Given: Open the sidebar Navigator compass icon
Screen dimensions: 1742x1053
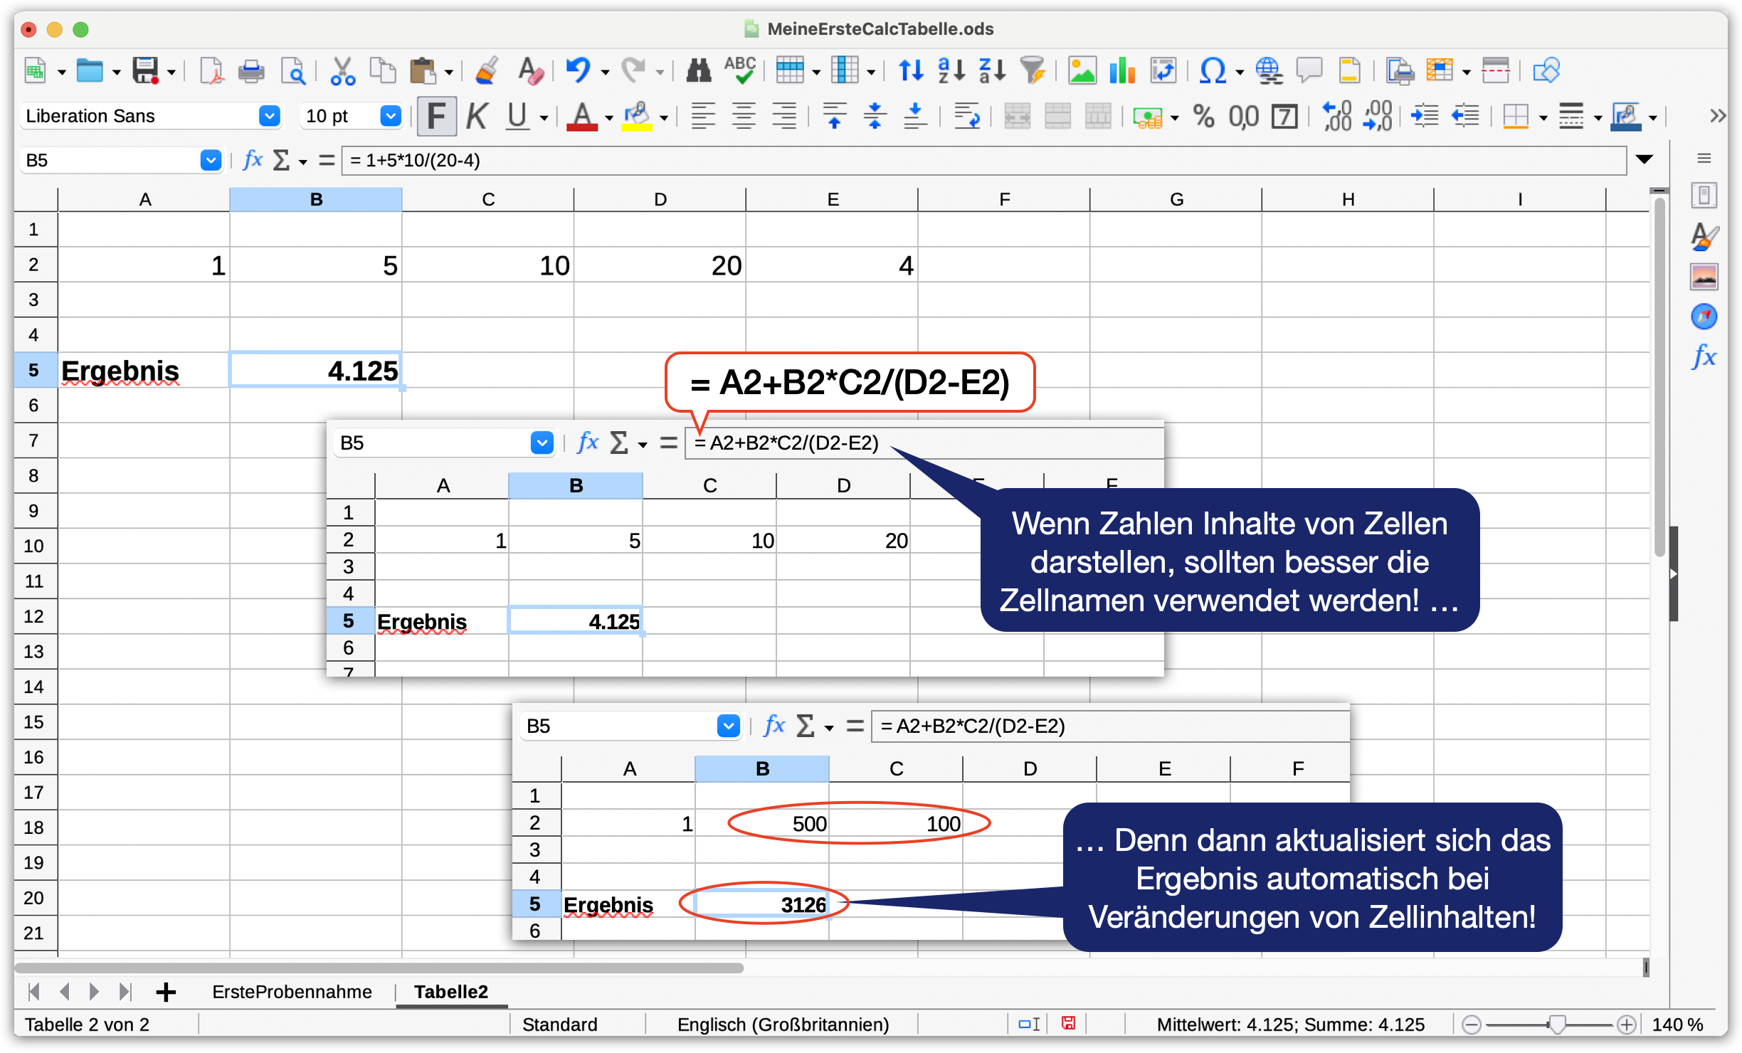Looking at the screenshot, I should [1704, 317].
